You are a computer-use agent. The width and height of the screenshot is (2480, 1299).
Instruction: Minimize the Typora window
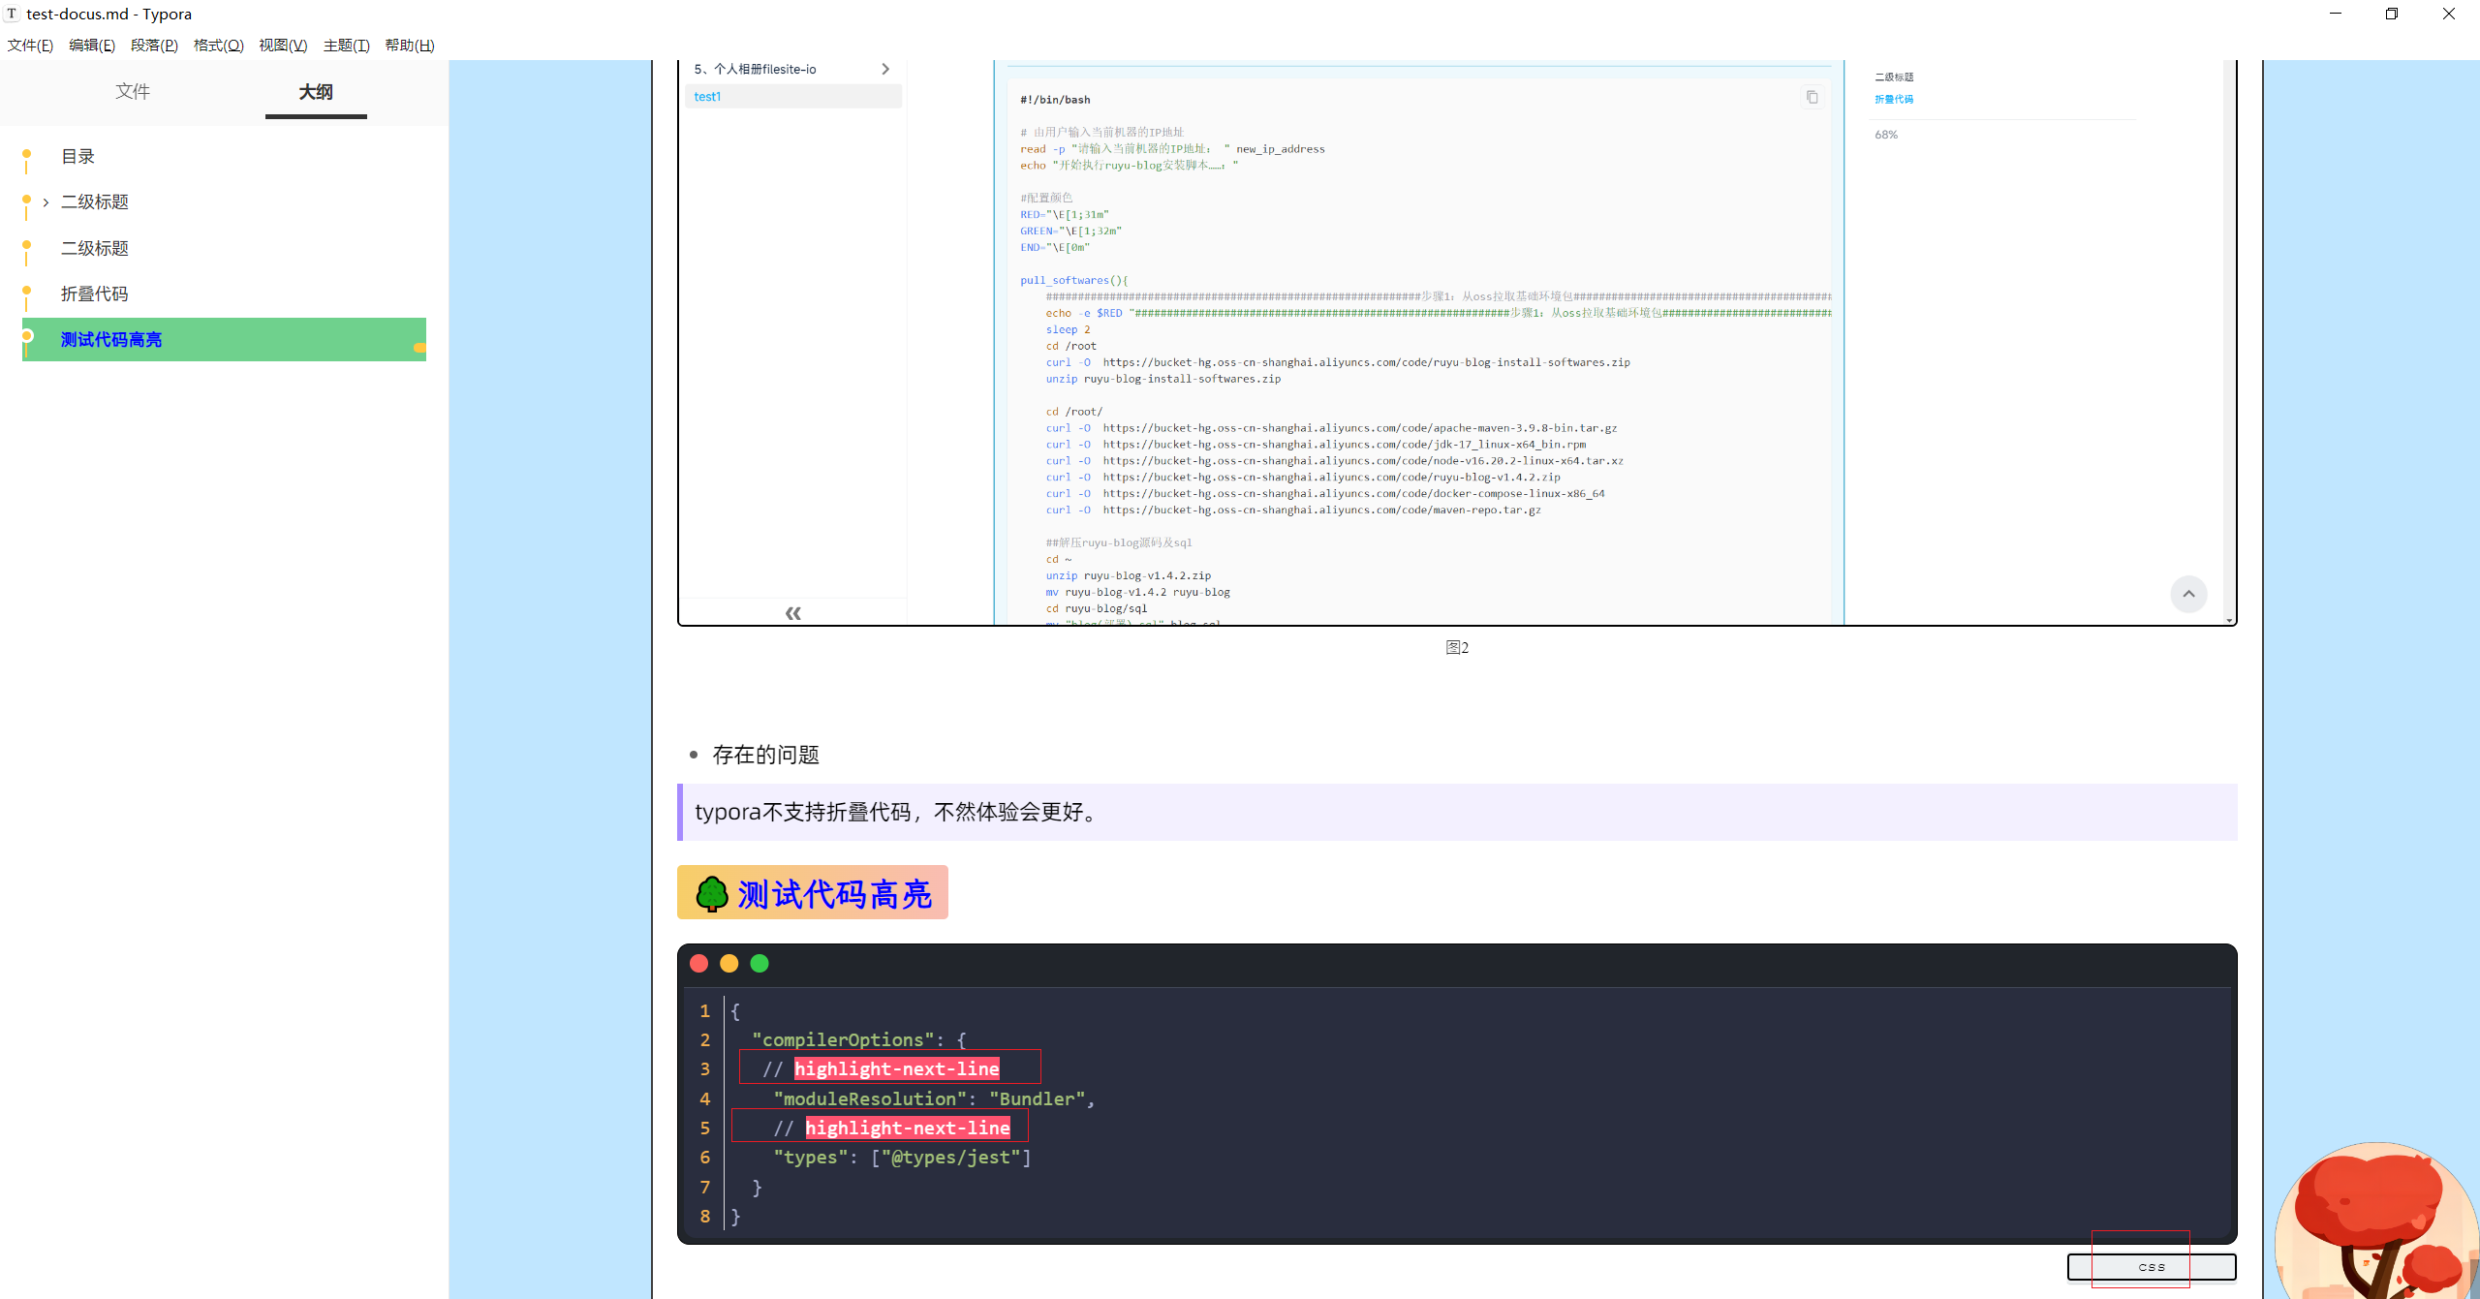2336,14
